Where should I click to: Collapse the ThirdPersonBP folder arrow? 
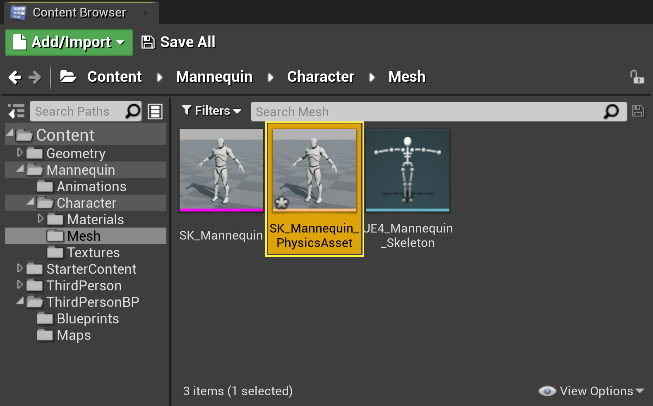(20, 300)
